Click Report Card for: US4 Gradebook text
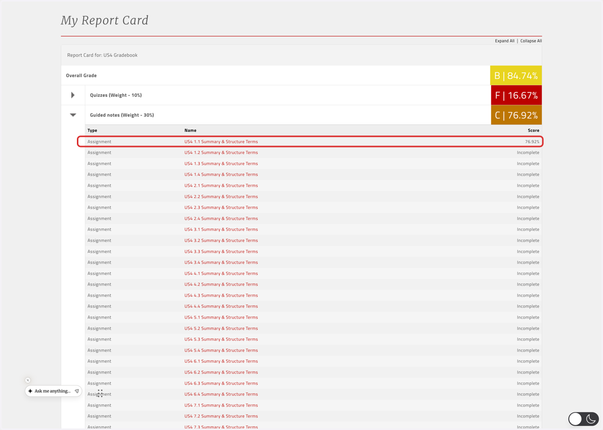 click(103, 55)
